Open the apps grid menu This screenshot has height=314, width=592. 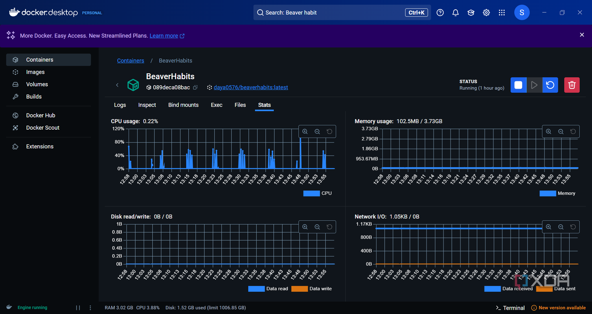point(502,13)
